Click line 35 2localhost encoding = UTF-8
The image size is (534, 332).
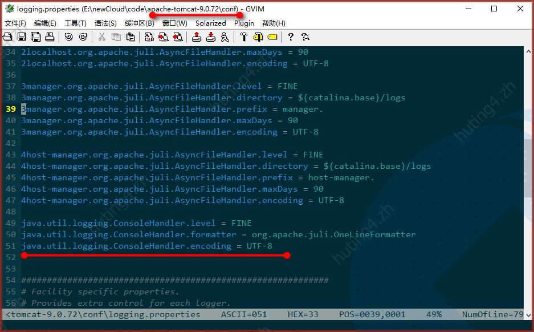pos(175,63)
